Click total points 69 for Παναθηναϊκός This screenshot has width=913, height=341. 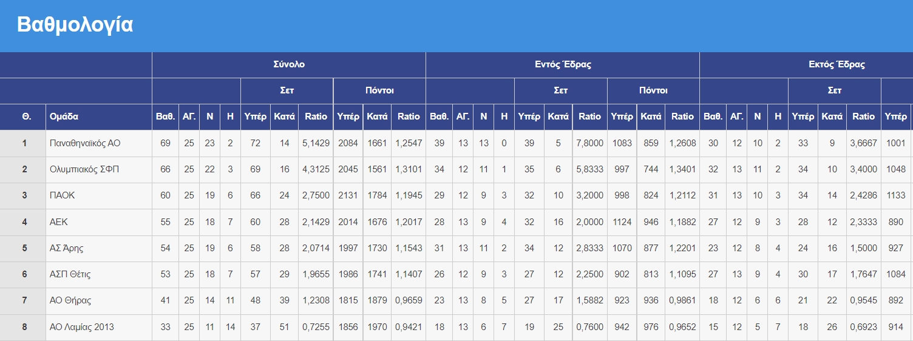pyautogui.click(x=165, y=143)
